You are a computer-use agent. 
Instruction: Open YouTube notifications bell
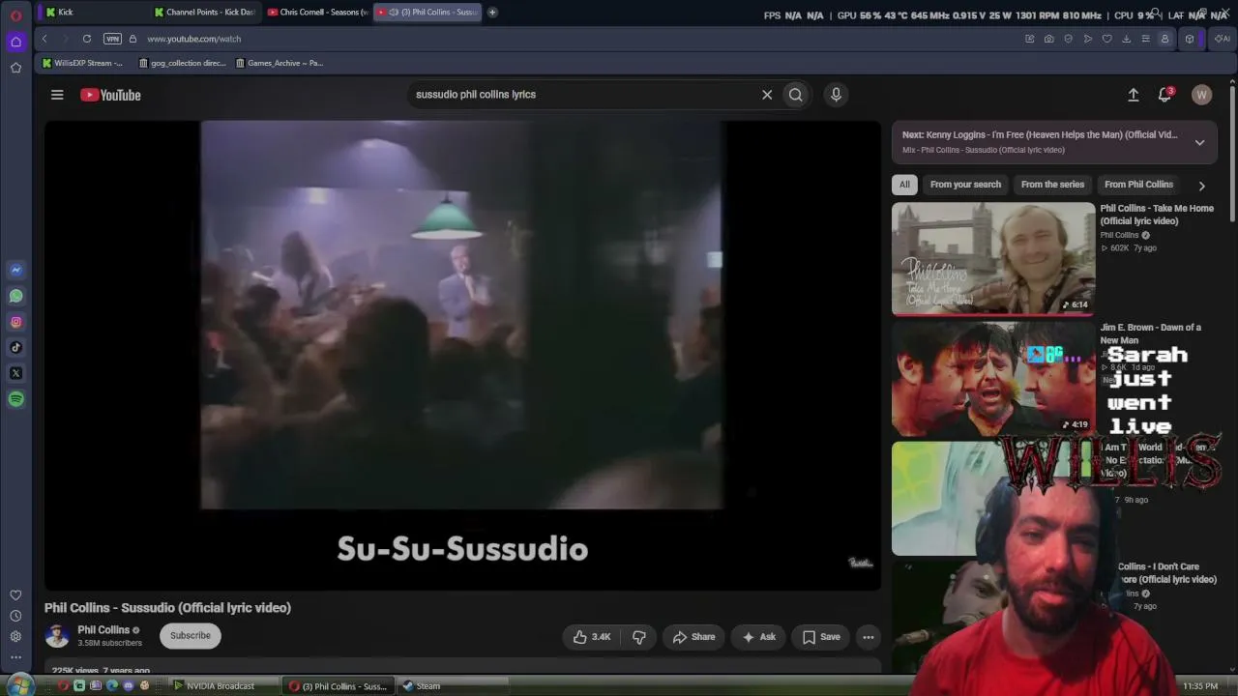[1164, 95]
